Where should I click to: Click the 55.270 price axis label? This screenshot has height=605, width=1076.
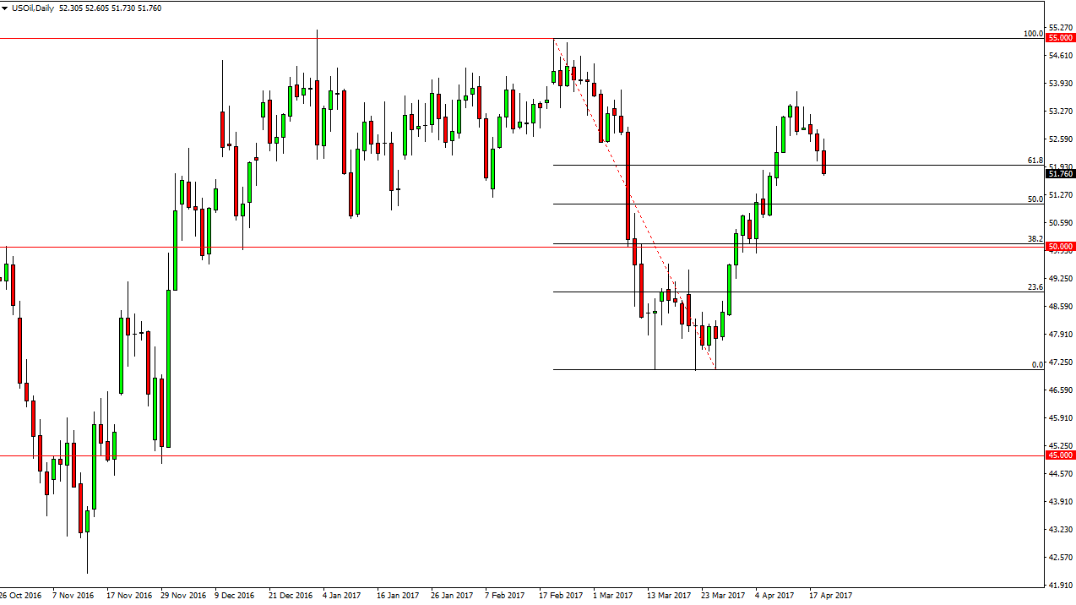(1061, 28)
